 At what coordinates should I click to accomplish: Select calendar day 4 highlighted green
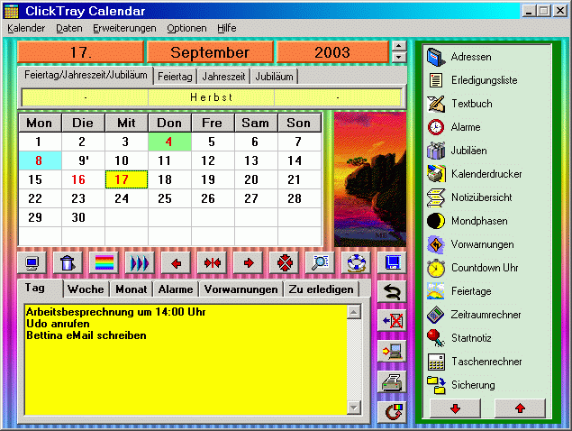[x=169, y=142]
